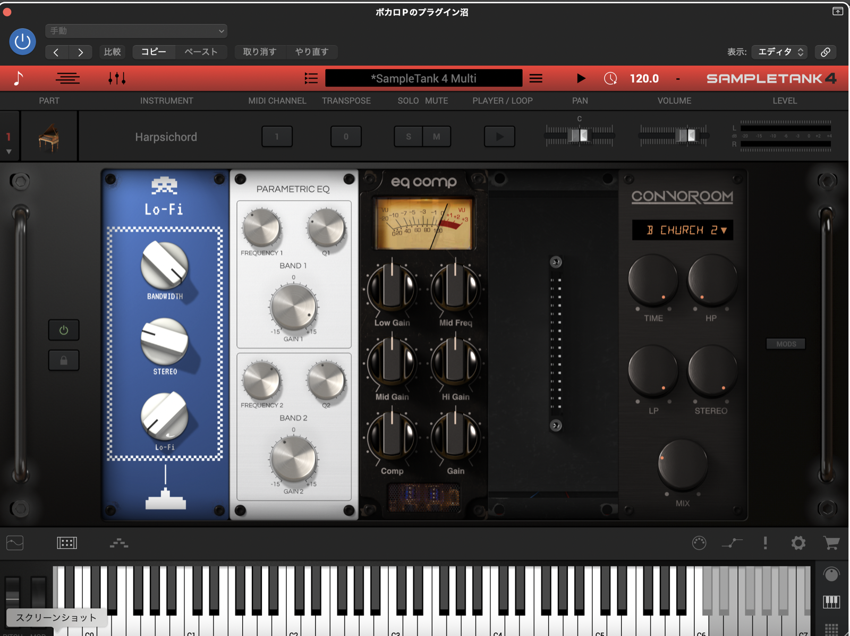Open the waveform edit panel icon
Image resolution: width=850 pixels, height=636 pixels.
15,543
